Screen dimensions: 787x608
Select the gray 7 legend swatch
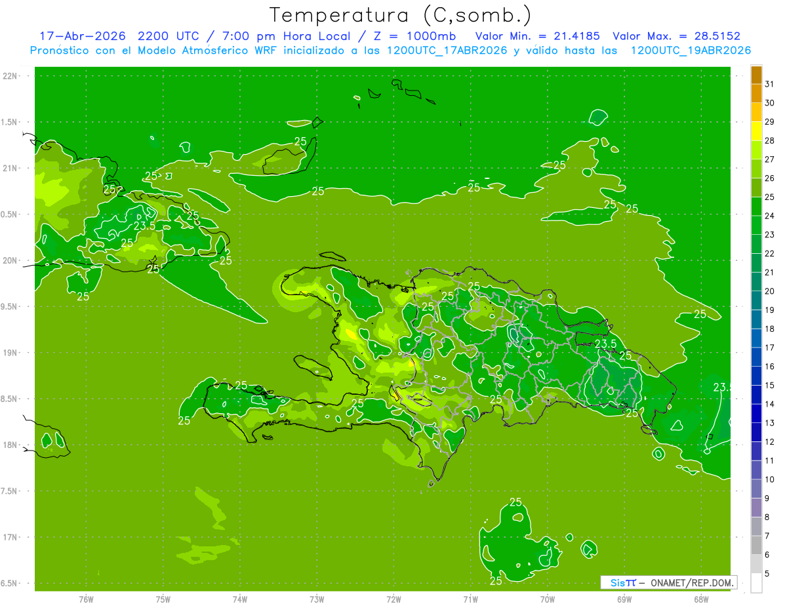click(x=756, y=527)
